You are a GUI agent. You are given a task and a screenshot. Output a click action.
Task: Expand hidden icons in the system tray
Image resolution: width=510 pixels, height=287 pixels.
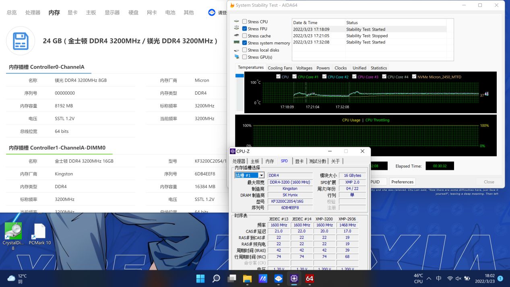click(x=429, y=278)
